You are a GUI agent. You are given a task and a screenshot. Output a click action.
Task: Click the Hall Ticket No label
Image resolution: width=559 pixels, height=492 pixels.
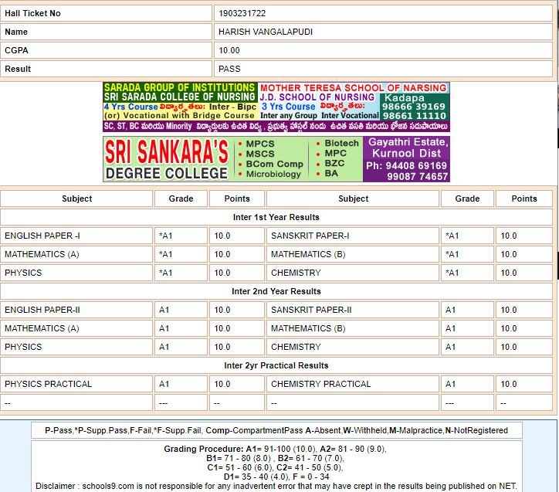32,13
